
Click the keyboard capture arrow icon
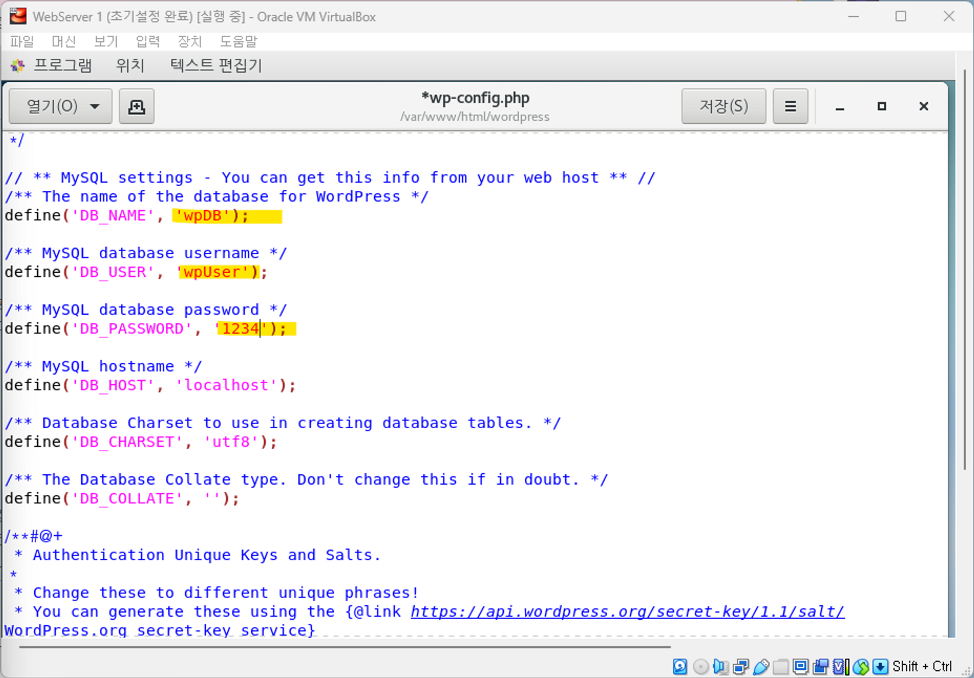click(880, 667)
